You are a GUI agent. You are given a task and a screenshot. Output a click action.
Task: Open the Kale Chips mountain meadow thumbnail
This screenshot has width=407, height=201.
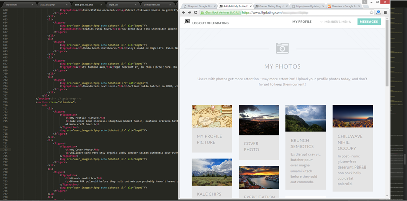(212, 172)
